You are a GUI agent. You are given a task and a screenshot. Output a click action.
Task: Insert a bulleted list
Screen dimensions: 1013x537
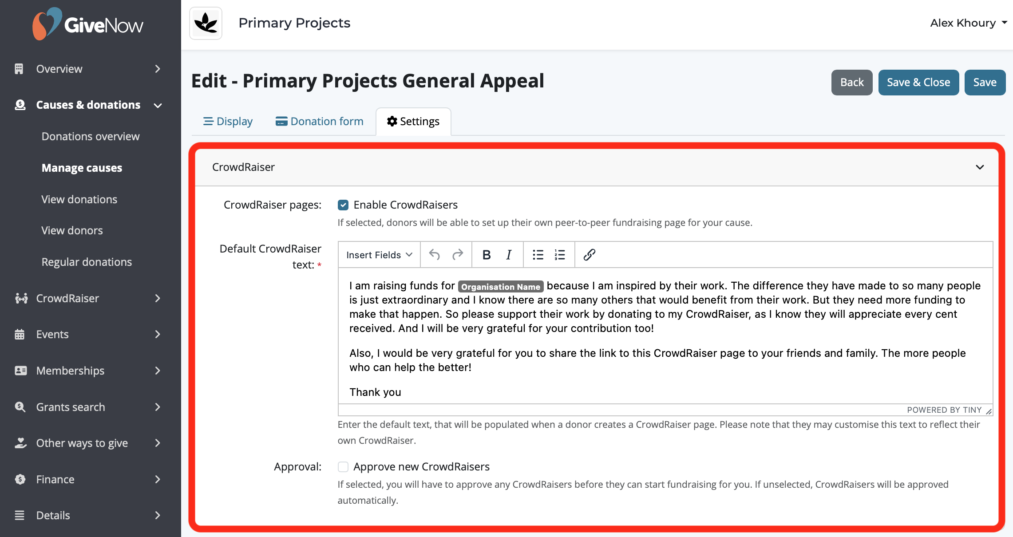point(538,255)
